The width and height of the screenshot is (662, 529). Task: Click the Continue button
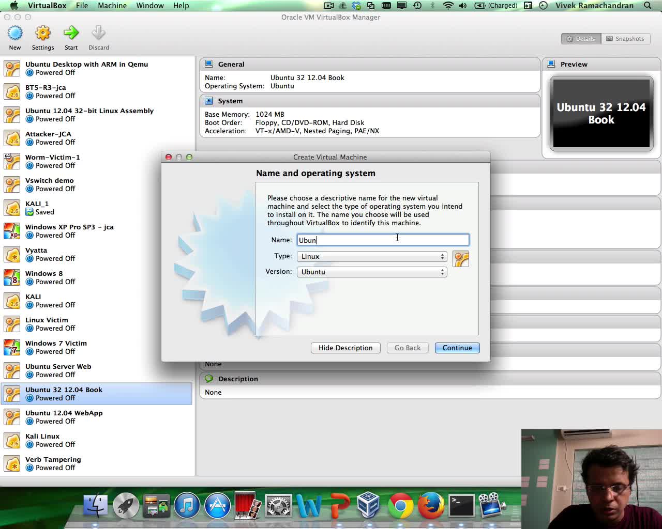(457, 348)
